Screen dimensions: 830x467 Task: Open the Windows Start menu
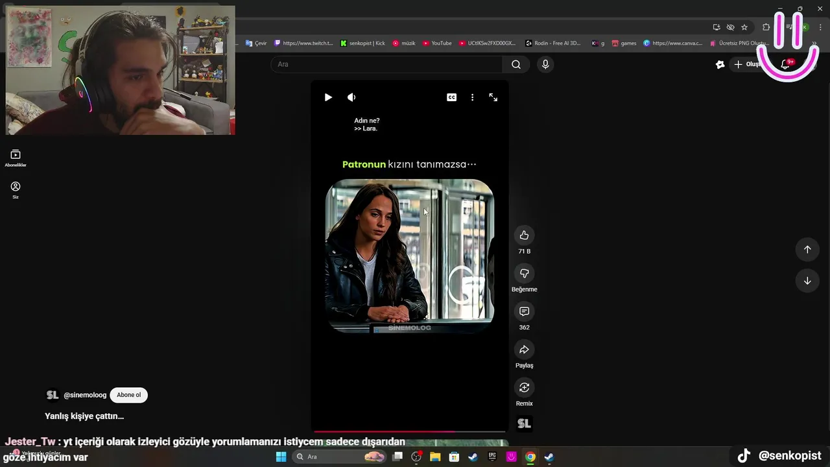point(281,457)
